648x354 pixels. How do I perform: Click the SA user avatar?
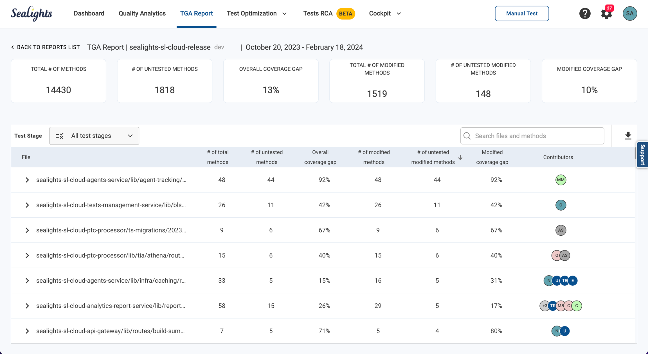pyautogui.click(x=630, y=13)
